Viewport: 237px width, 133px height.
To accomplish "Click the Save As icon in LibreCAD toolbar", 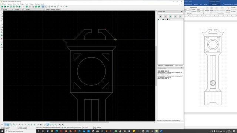I will (x=14, y=7).
